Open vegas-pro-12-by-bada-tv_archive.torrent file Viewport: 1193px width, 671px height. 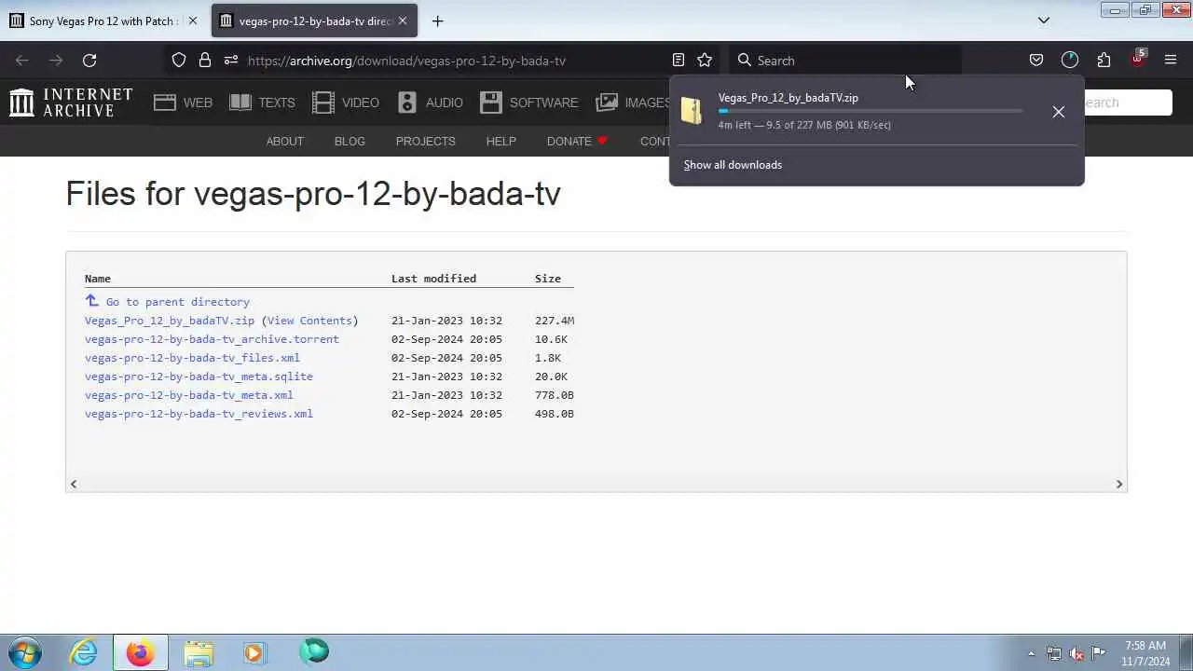point(212,339)
